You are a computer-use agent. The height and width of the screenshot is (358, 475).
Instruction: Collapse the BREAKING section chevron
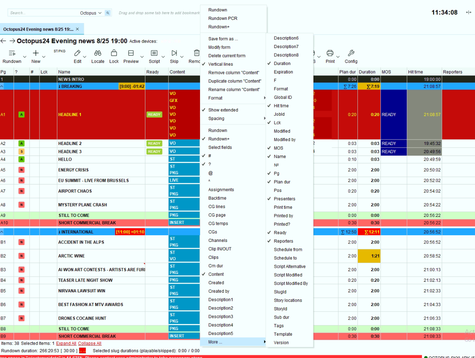2,86
